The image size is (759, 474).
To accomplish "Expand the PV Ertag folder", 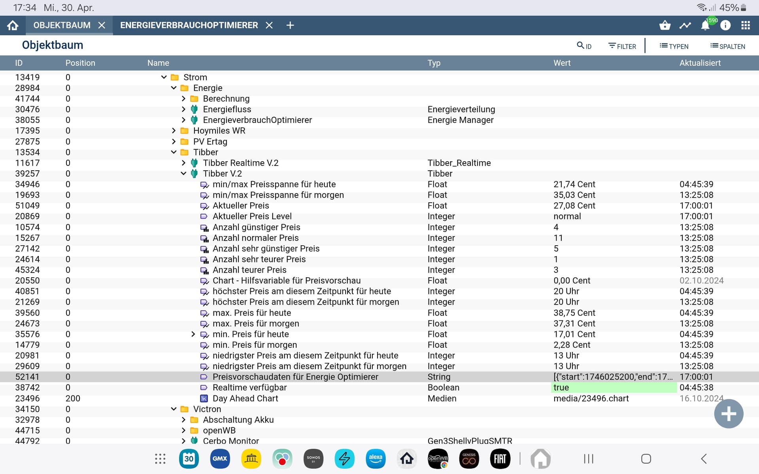I will pos(174,141).
